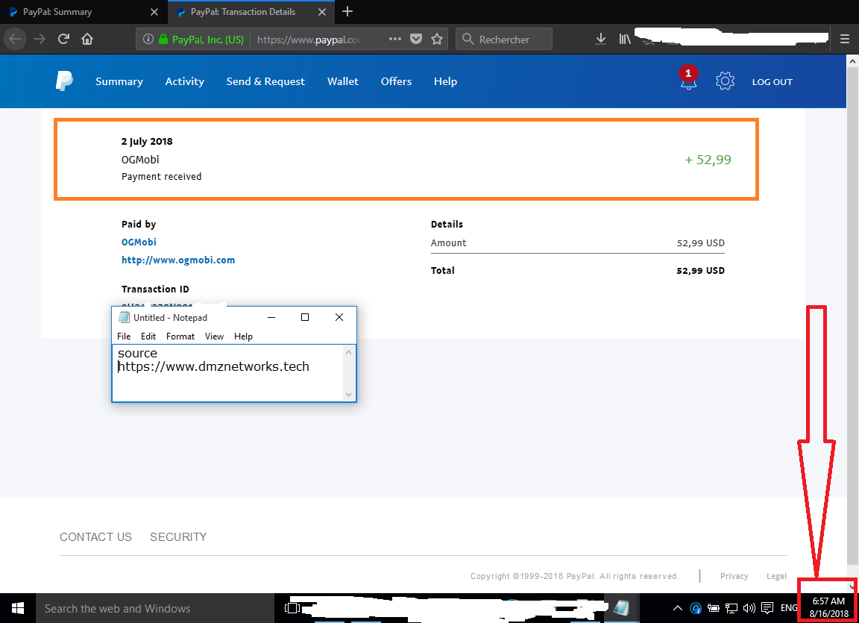Screen dimensions: 859x623
Task: Click the browser forward arrow
Action: pyautogui.click(x=40, y=39)
